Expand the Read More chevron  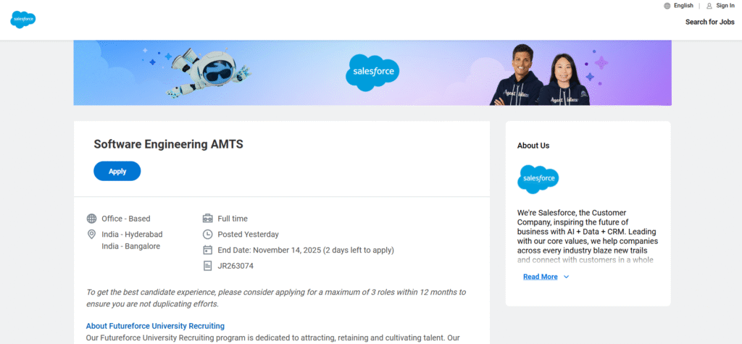[x=567, y=277]
